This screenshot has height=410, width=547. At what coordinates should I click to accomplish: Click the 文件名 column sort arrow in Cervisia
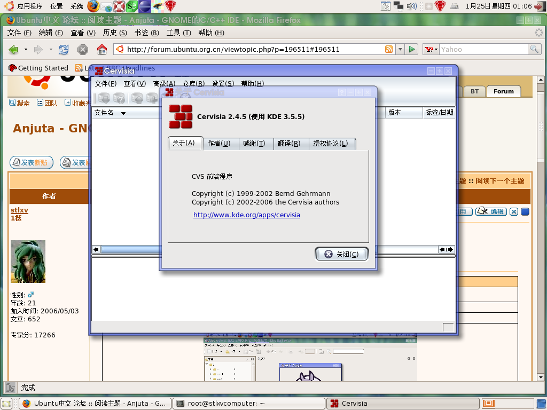click(123, 113)
